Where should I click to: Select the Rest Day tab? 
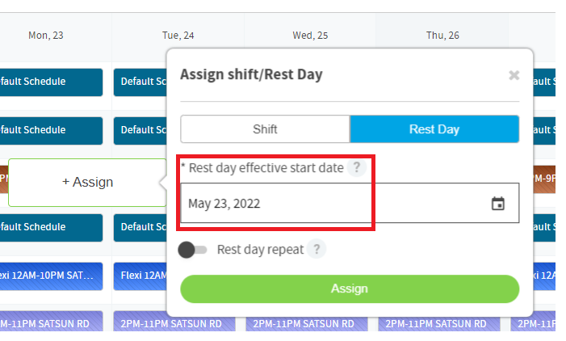point(434,129)
